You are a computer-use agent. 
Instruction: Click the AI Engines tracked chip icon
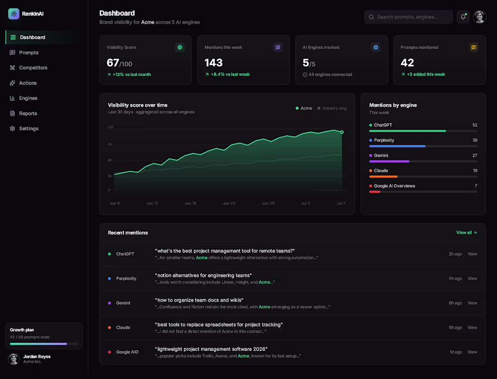tap(375, 47)
